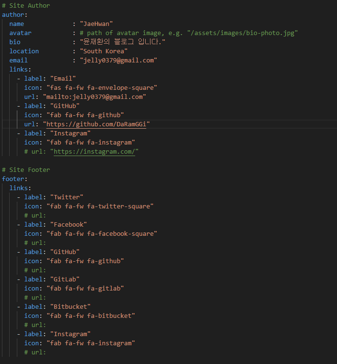Select the "email" key
This screenshot has width=337, height=364.
pos(18,61)
